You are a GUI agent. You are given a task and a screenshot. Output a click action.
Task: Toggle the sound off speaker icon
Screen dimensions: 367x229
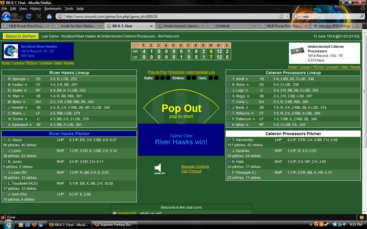(159, 169)
